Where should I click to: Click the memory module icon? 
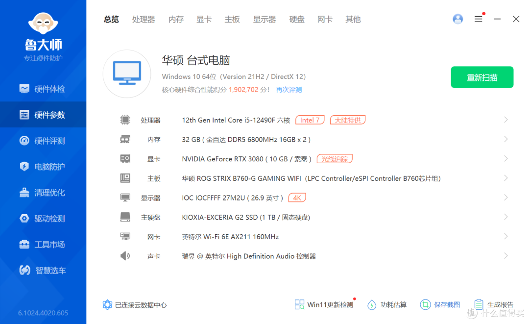point(125,139)
